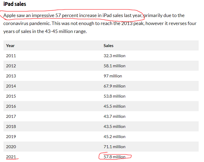Select the 2013 year cell
The width and height of the screenshot is (204, 162).
coord(11,76)
